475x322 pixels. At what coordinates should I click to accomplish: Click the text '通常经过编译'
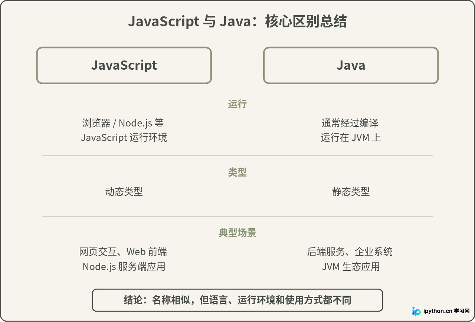(x=350, y=123)
